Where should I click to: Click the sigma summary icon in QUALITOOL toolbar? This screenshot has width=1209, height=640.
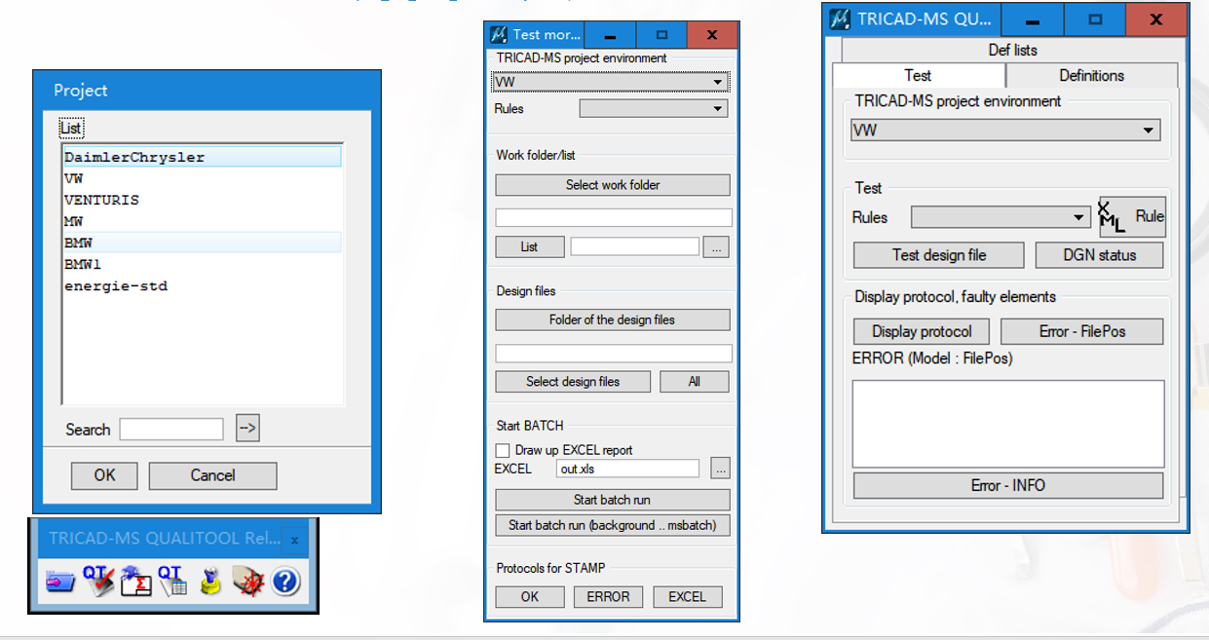click(136, 581)
